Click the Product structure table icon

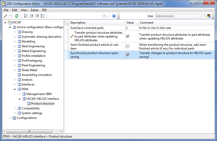[x=29, y=104]
